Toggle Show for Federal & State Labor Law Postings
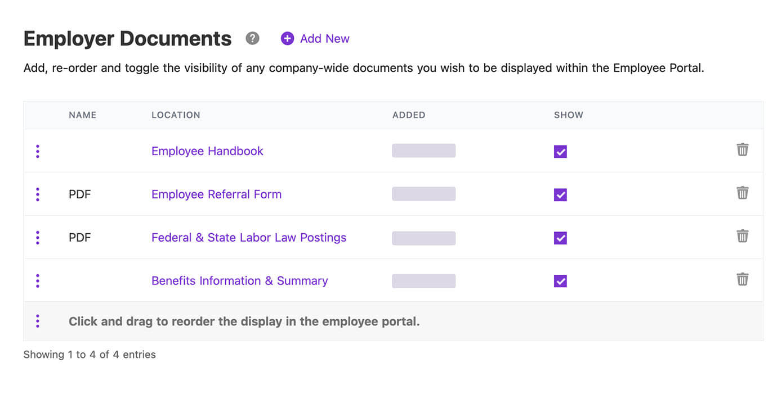Screen dimensions: 777x413 point(560,238)
